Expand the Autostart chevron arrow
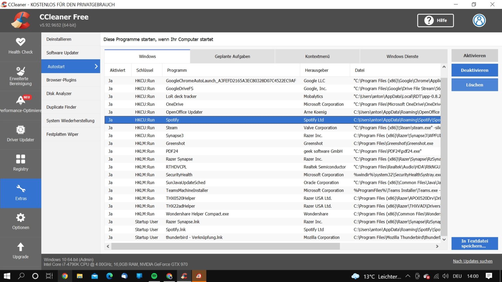This screenshot has width=502, height=282. point(96,66)
